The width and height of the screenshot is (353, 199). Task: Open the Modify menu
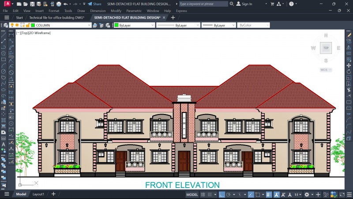click(x=116, y=11)
